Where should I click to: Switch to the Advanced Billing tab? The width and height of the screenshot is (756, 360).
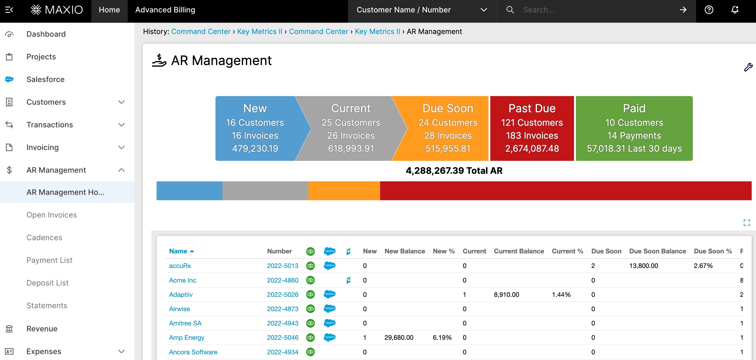(165, 10)
